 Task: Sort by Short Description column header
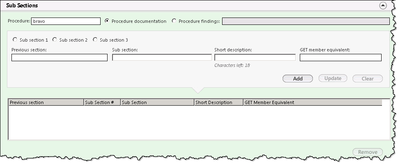pyautogui.click(x=219, y=102)
